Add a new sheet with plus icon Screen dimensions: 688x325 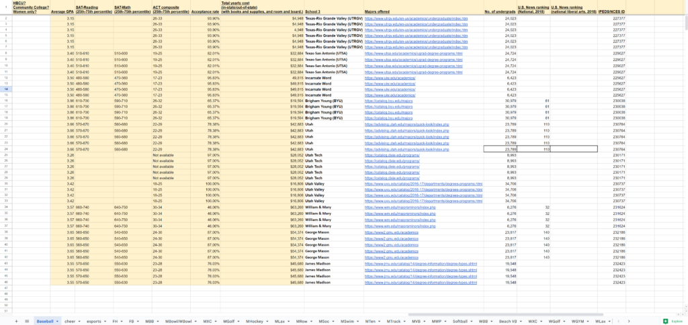click(16, 322)
